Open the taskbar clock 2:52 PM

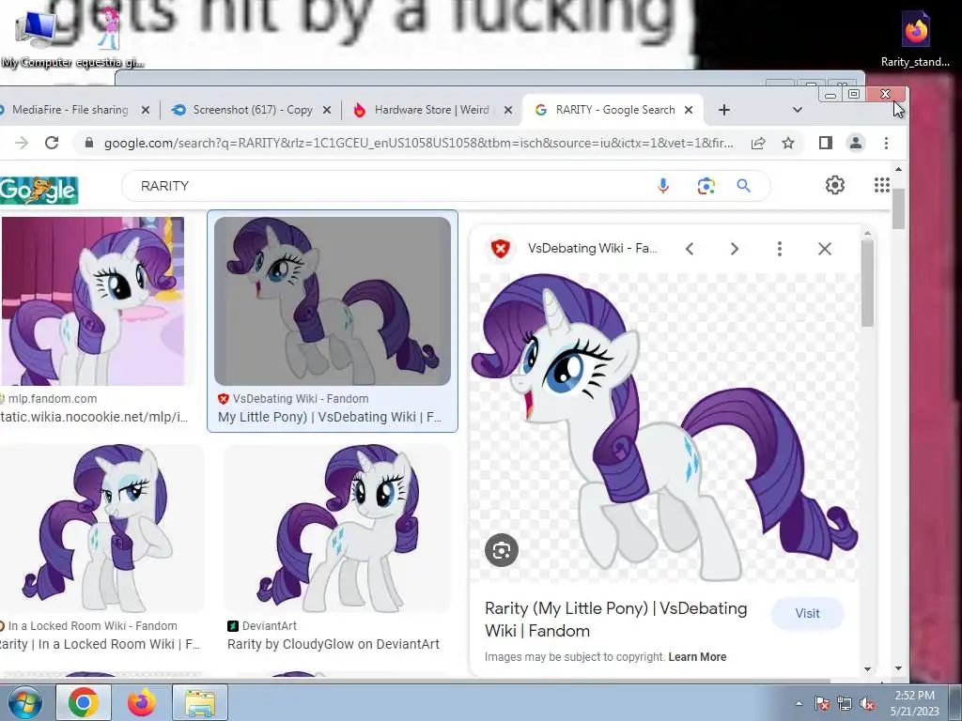915,703
